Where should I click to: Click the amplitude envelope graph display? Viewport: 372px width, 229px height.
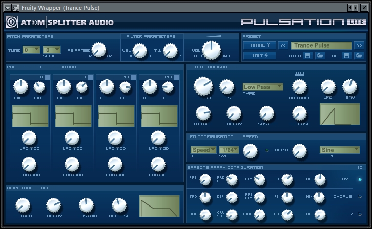159,206
